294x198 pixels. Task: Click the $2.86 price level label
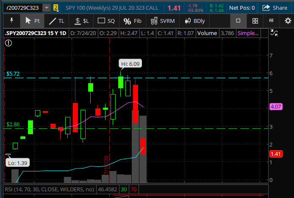point(13,125)
